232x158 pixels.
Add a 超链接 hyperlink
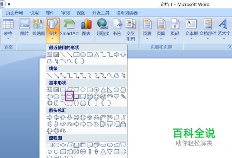tap(103, 28)
